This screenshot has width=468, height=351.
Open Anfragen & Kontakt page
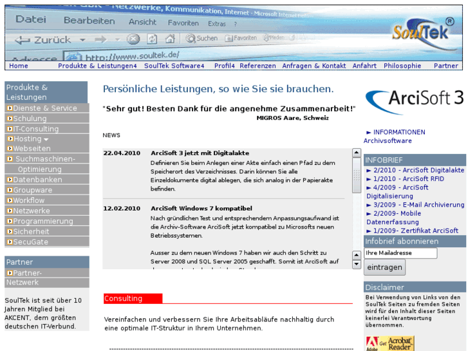coord(314,66)
